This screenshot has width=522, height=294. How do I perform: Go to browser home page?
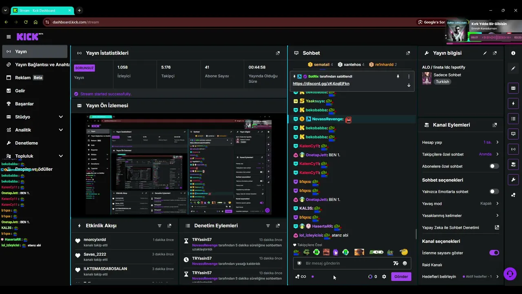tap(35, 22)
